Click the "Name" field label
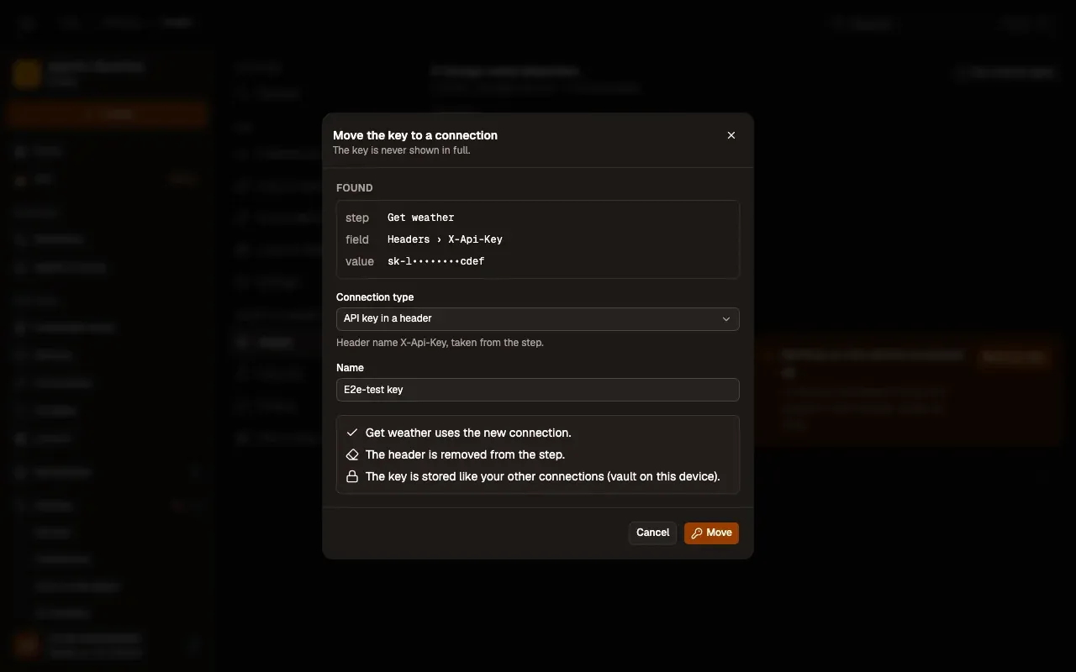The image size is (1076, 672). point(350,368)
